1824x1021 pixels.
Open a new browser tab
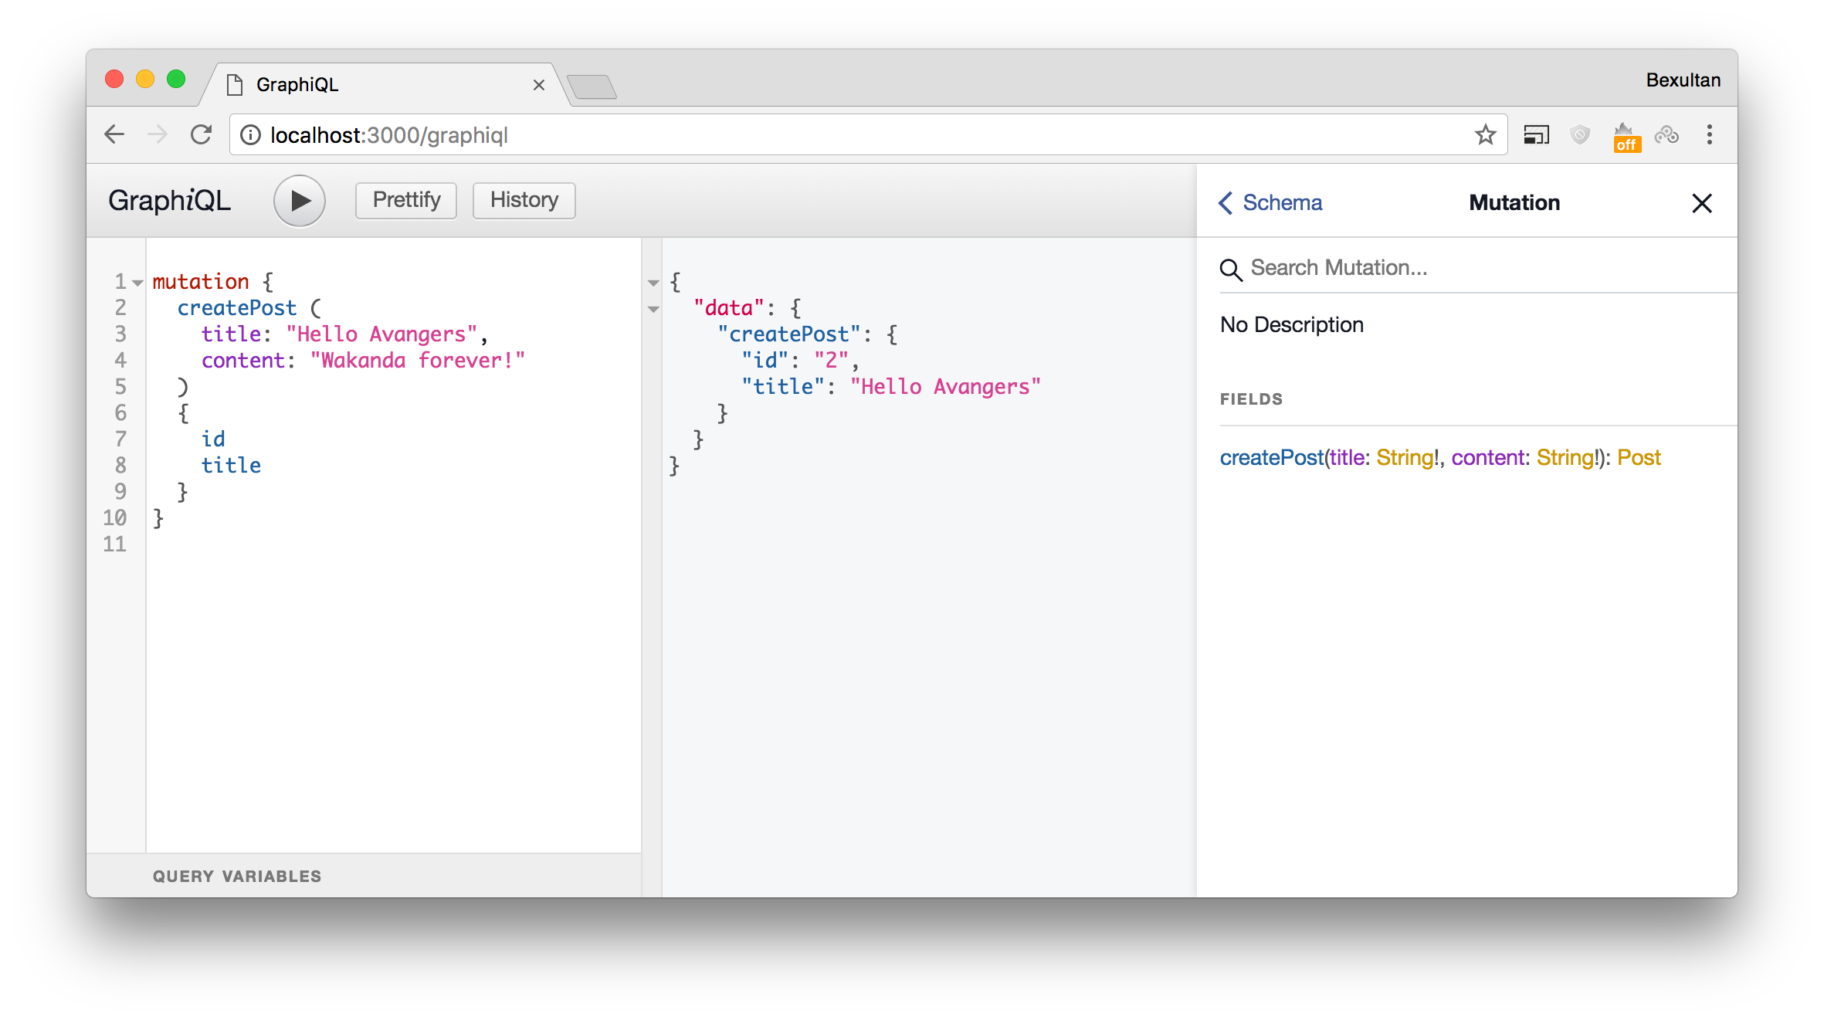(x=592, y=86)
